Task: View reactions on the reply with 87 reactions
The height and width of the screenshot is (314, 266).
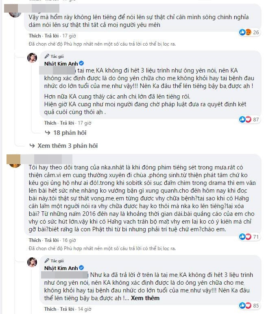Action: pyautogui.click(x=249, y=120)
